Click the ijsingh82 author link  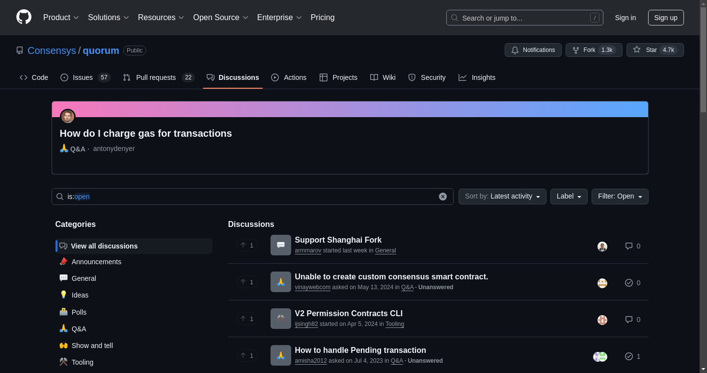pos(306,324)
